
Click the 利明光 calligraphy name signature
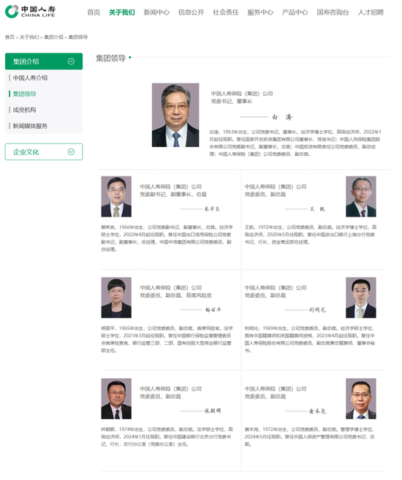(x=317, y=310)
